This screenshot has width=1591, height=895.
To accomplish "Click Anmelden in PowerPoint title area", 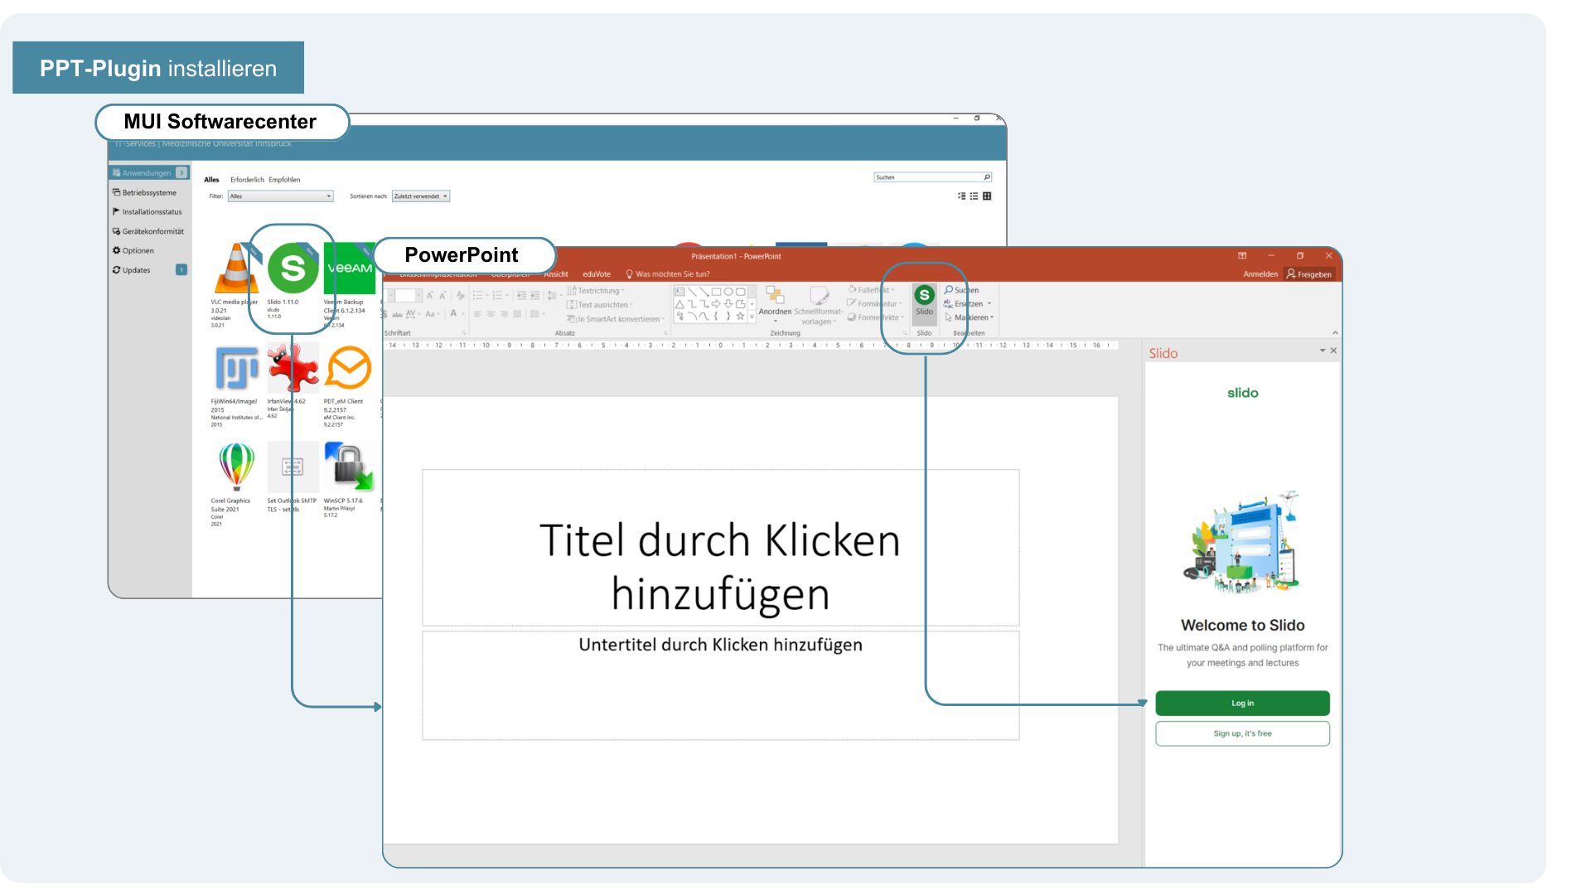I will (x=1260, y=274).
